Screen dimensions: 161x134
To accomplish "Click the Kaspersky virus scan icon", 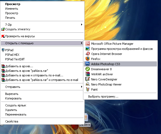I will click(3, 36).
